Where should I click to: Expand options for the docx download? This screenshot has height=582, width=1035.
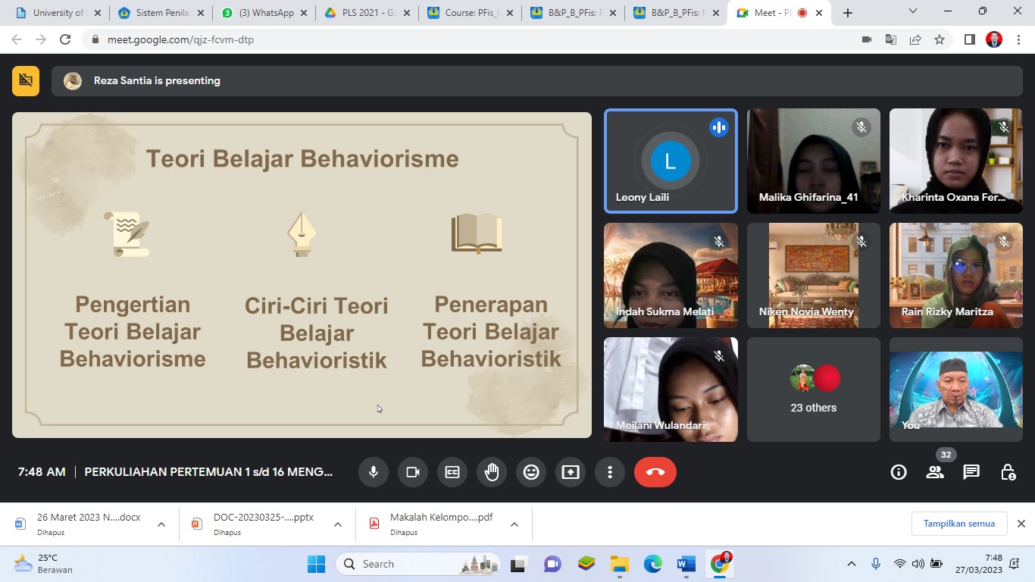point(161,524)
